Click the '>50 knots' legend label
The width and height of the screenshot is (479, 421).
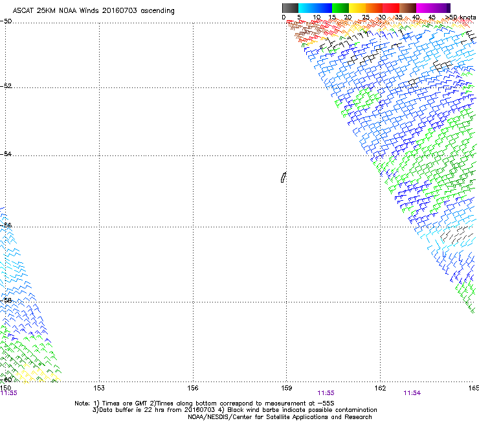point(460,17)
